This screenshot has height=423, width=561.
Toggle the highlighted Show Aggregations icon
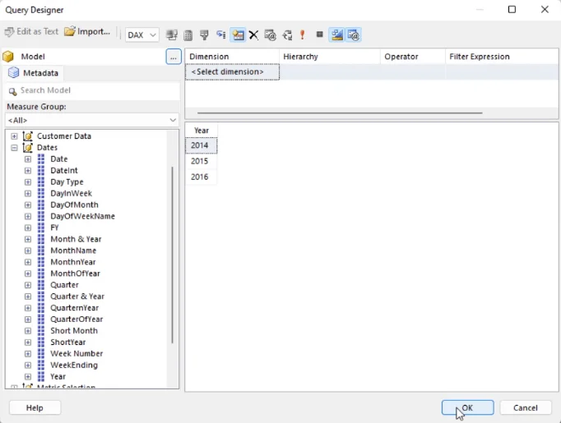click(238, 35)
